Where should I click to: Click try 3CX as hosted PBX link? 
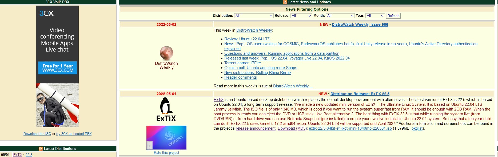74,134
